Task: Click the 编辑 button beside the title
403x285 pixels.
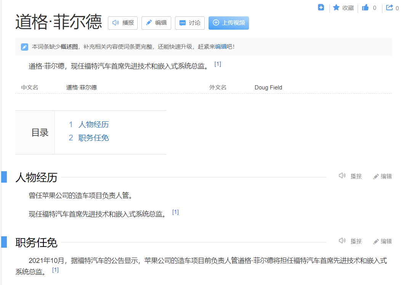Action: point(156,23)
